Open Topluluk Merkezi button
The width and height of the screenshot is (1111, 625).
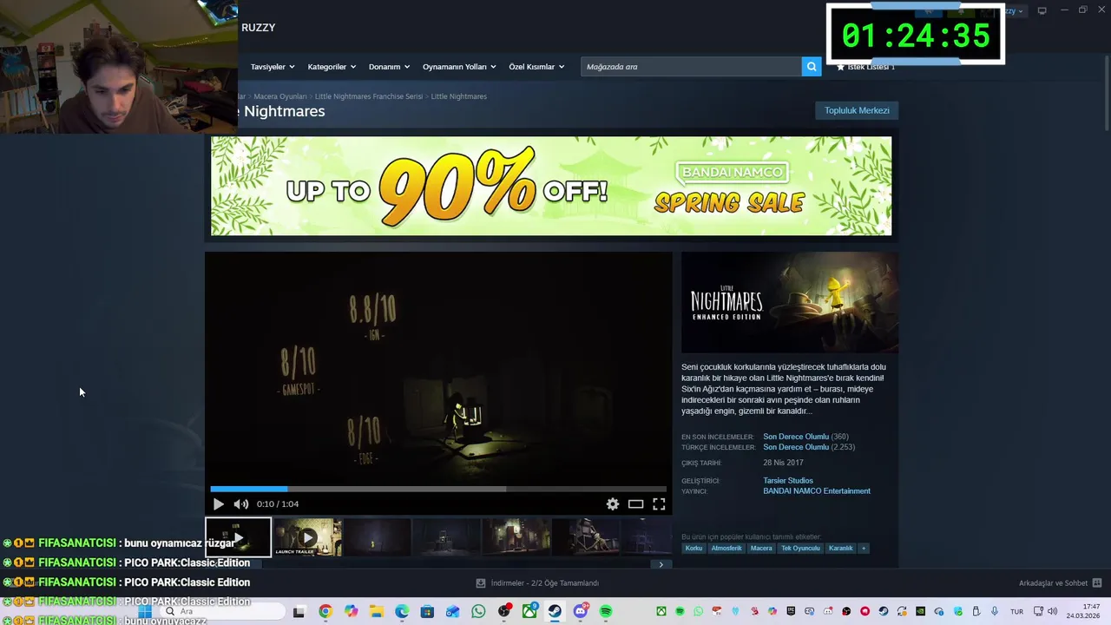click(857, 110)
